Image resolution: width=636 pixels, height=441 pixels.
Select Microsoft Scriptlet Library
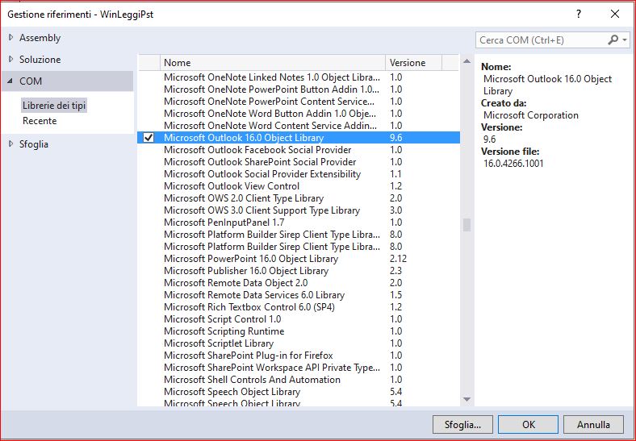299,343
